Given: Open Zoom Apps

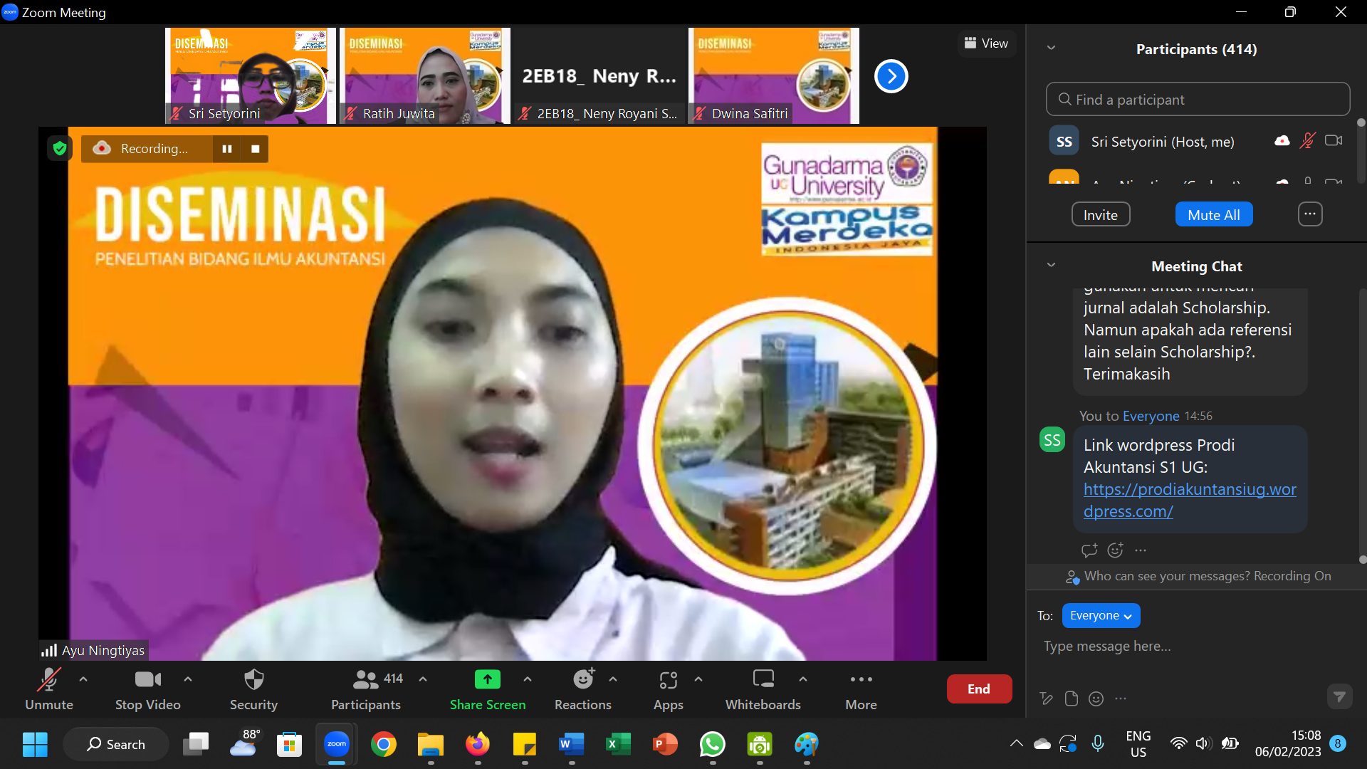Looking at the screenshot, I should (668, 689).
